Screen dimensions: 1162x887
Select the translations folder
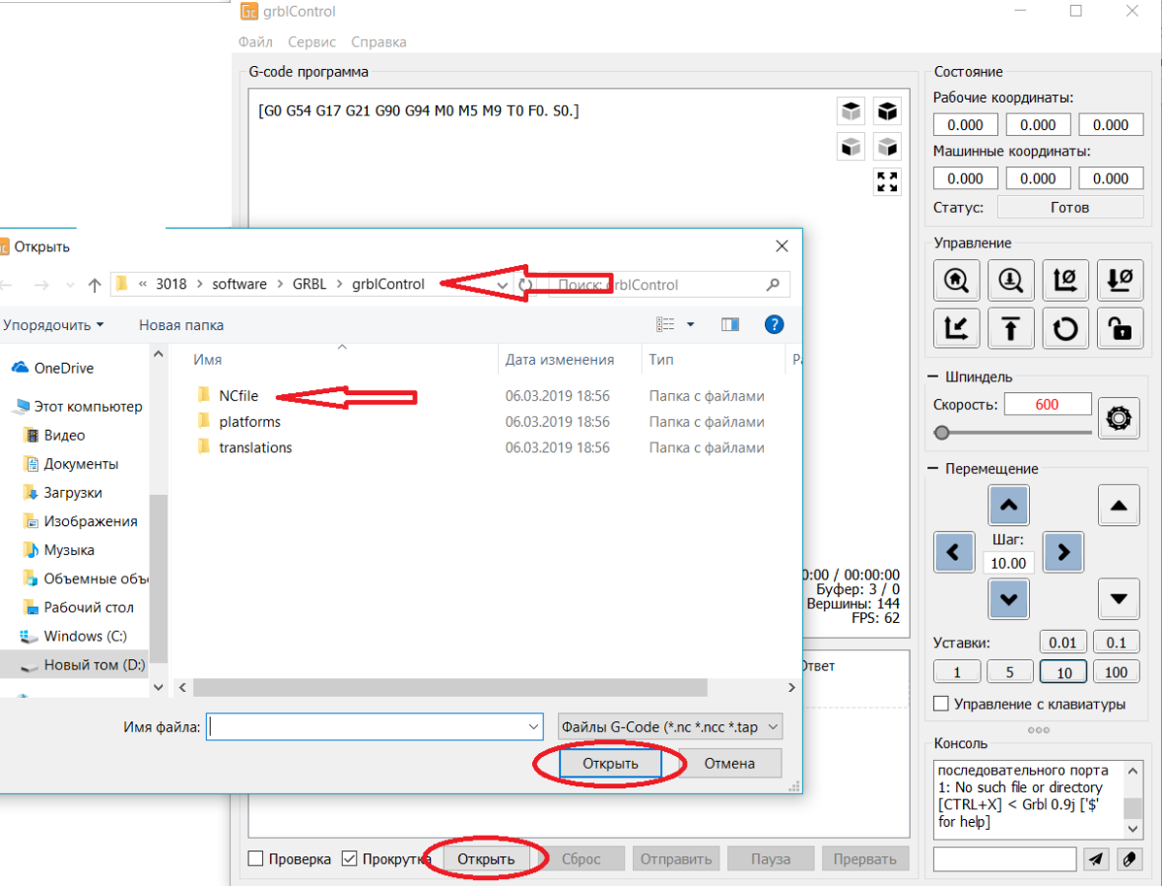255,447
